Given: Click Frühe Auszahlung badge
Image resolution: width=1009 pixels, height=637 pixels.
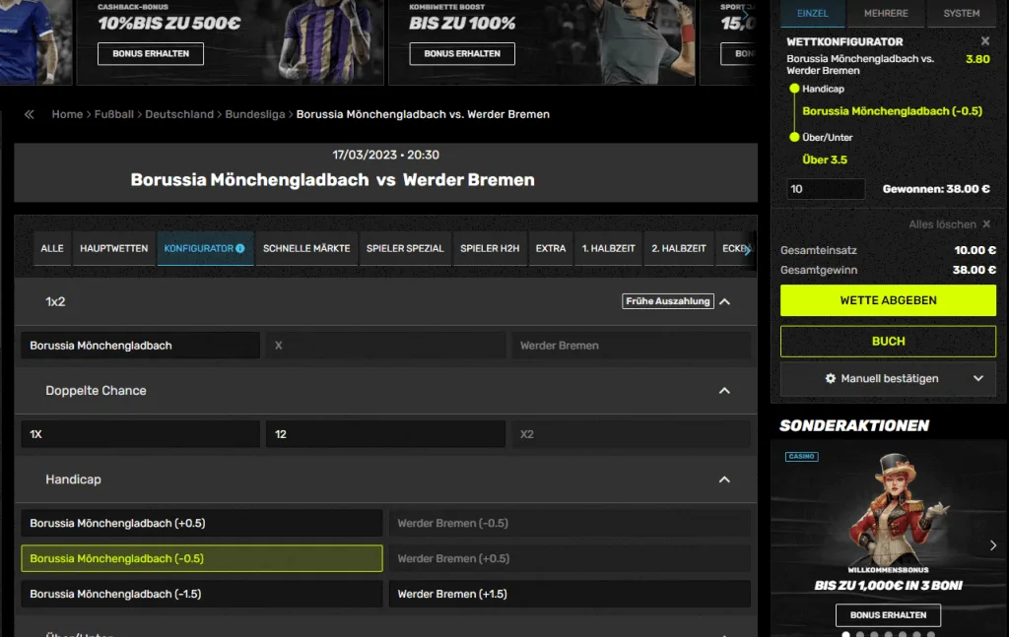Looking at the screenshot, I should (x=667, y=301).
